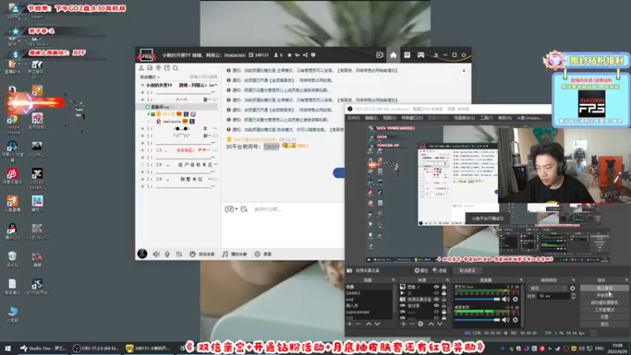Image resolution: width=631 pixels, height=355 pixels.
Task: Toggle visibility of the Image 2 source
Action: pyautogui.click(x=436, y=287)
